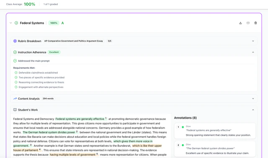Collapse the Federal Systems card chevron
Screen dimensions: 268x158
click(x=11, y=23)
